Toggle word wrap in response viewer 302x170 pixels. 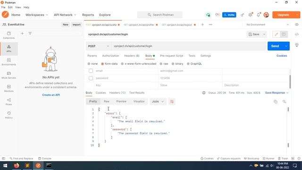172,102
